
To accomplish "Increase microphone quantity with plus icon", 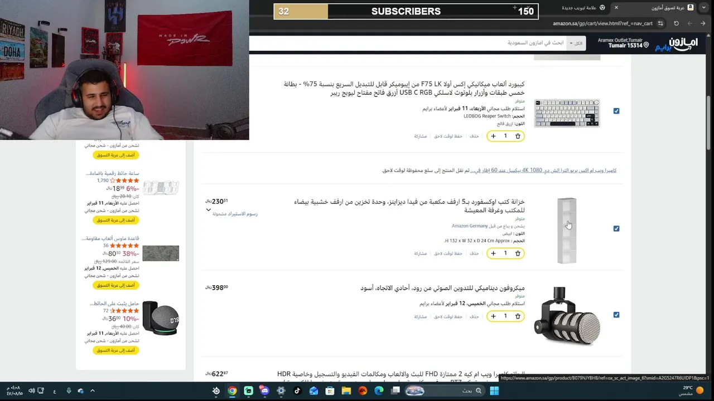I will click(x=493, y=316).
